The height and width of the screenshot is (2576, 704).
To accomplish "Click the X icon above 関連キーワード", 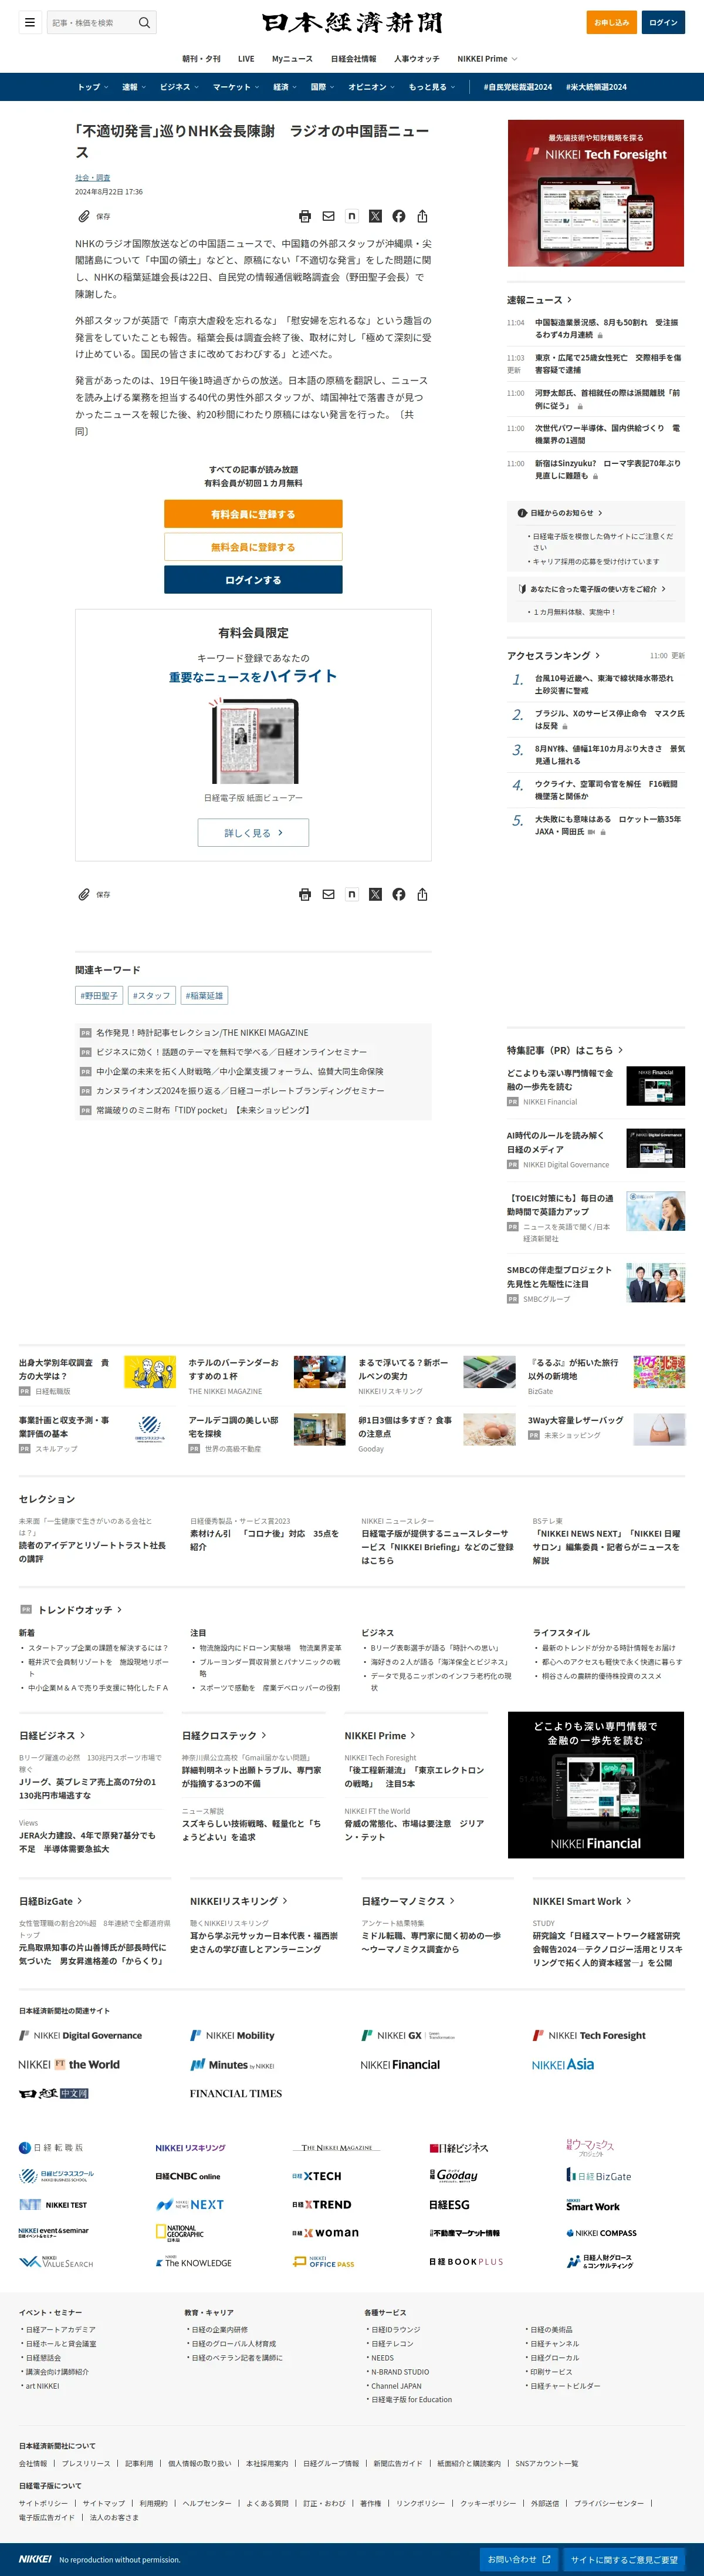I will pos(375,894).
